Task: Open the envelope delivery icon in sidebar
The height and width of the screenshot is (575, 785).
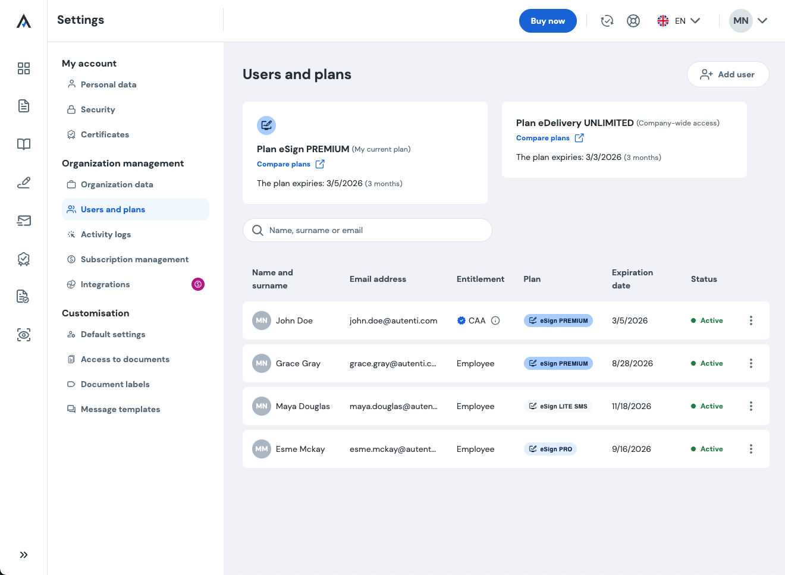Action: pyautogui.click(x=24, y=221)
